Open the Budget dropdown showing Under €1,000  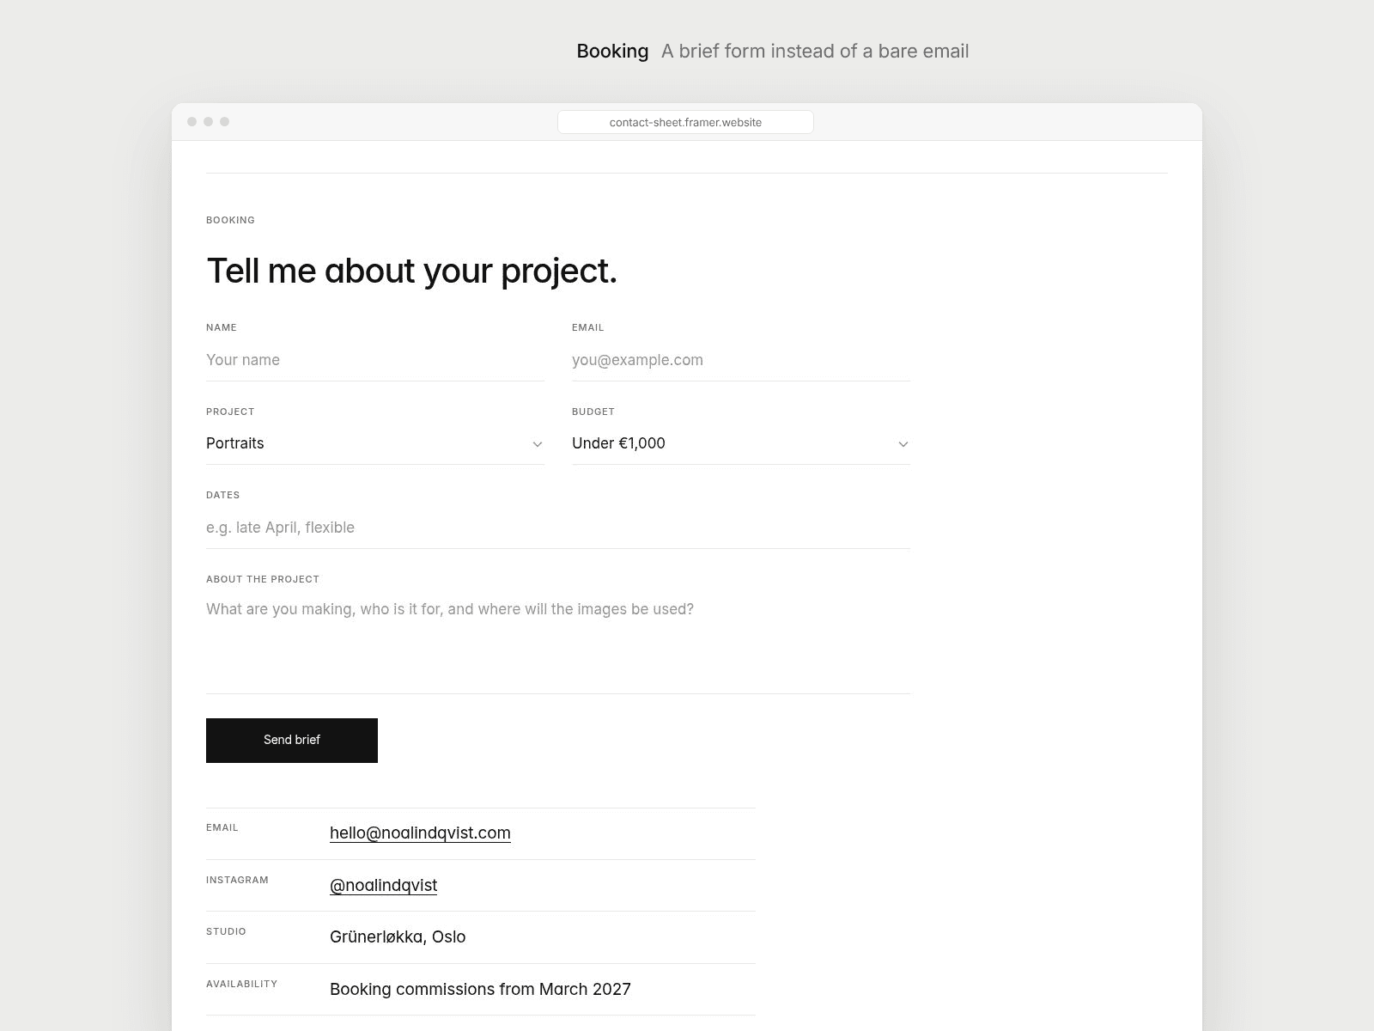pyautogui.click(x=741, y=443)
